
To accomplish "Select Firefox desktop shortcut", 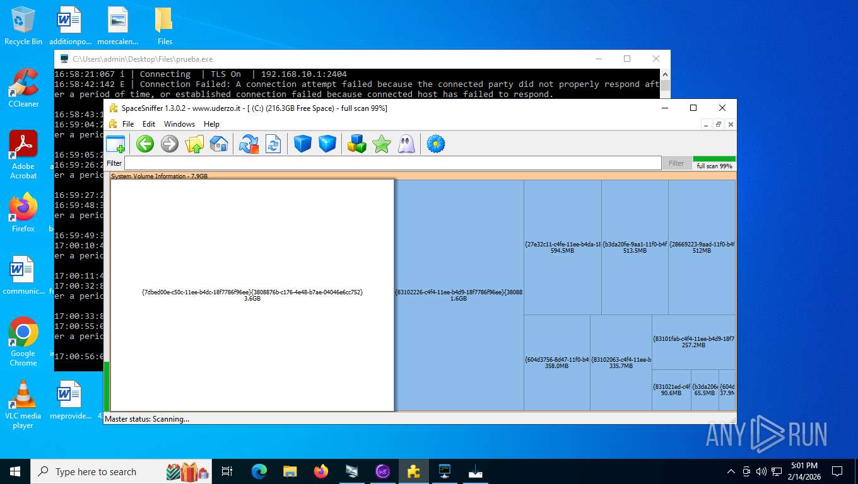I will (x=23, y=213).
